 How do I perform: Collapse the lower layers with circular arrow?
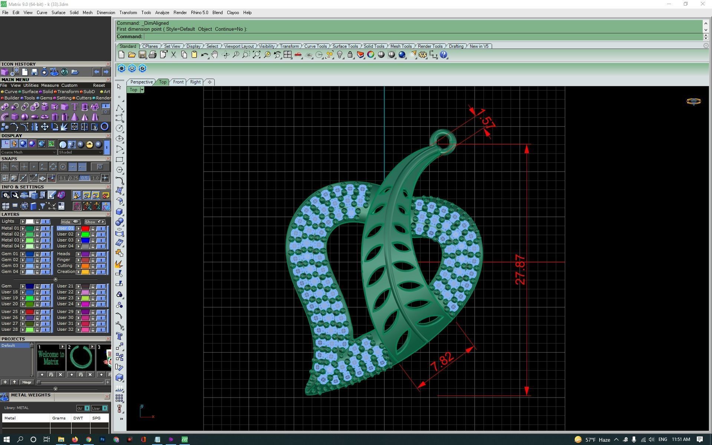(56, 279)
